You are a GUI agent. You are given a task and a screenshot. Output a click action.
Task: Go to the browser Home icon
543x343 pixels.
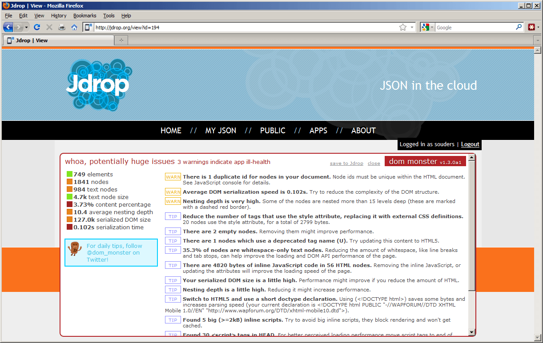74,27
